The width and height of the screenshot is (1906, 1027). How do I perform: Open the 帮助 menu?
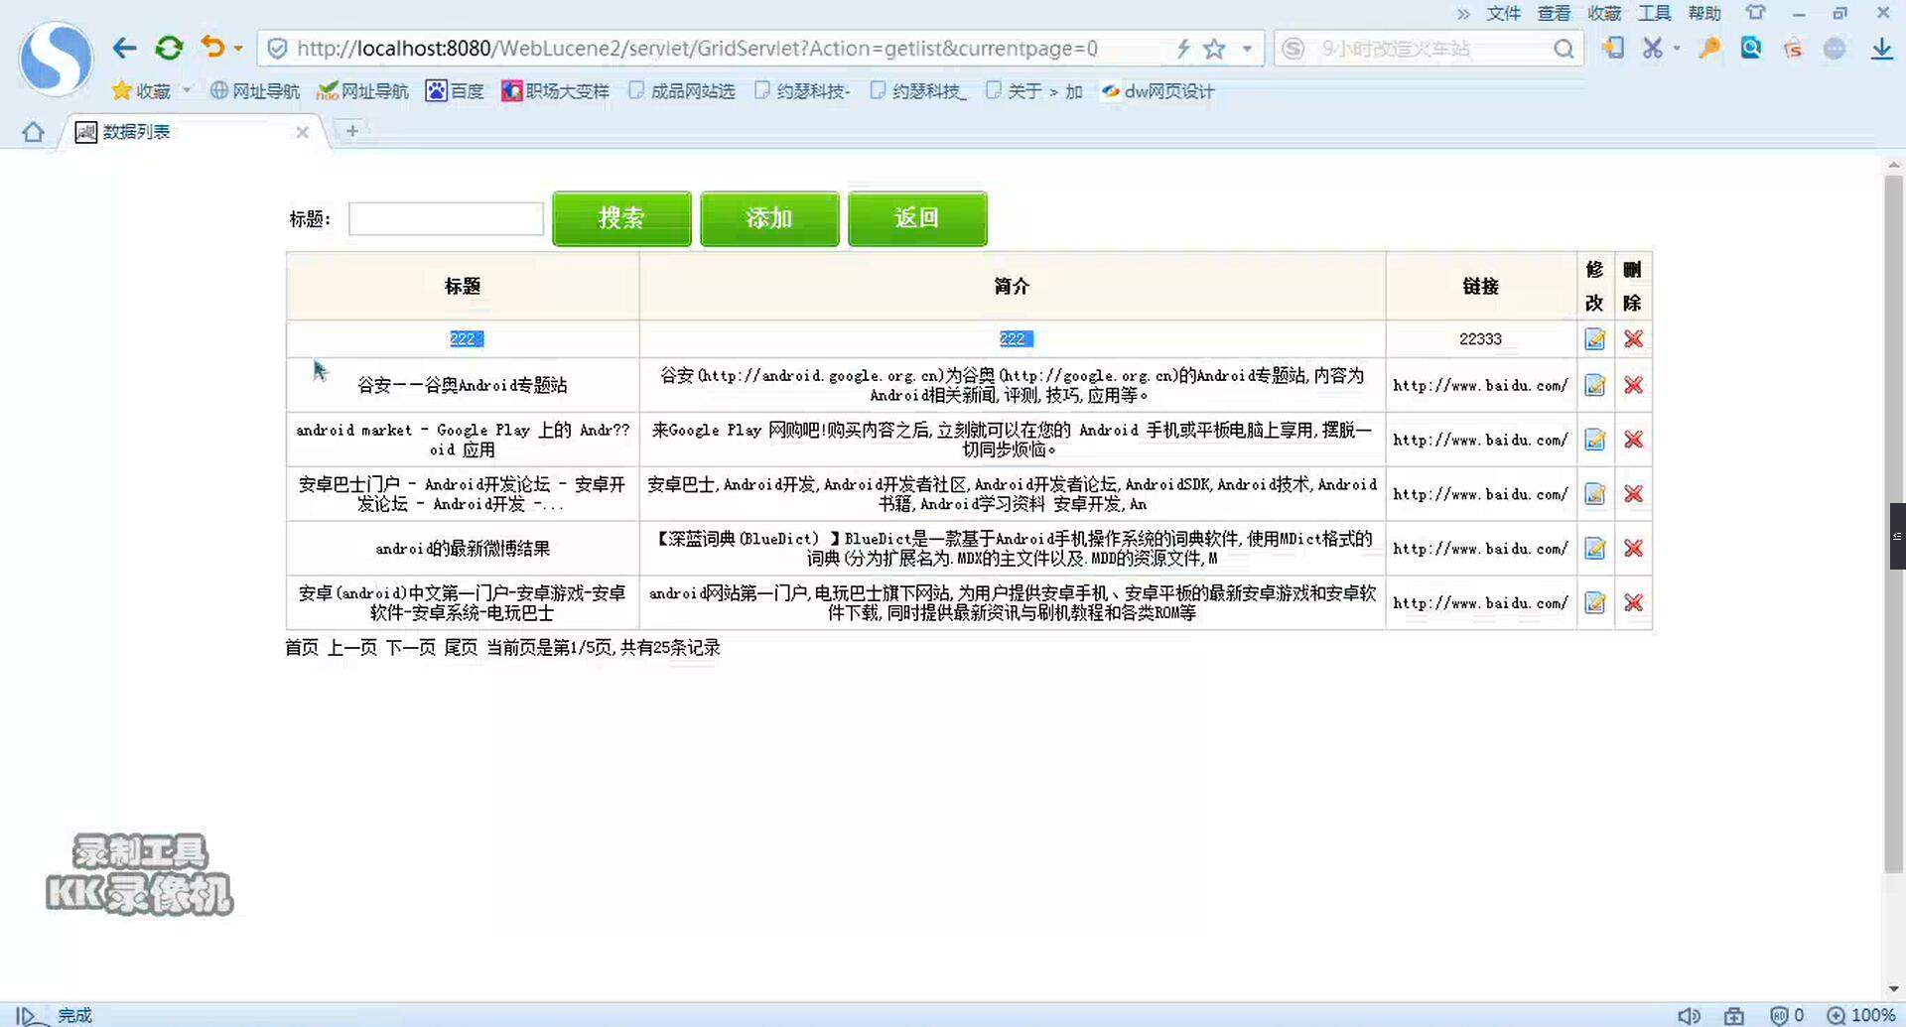1704,13
